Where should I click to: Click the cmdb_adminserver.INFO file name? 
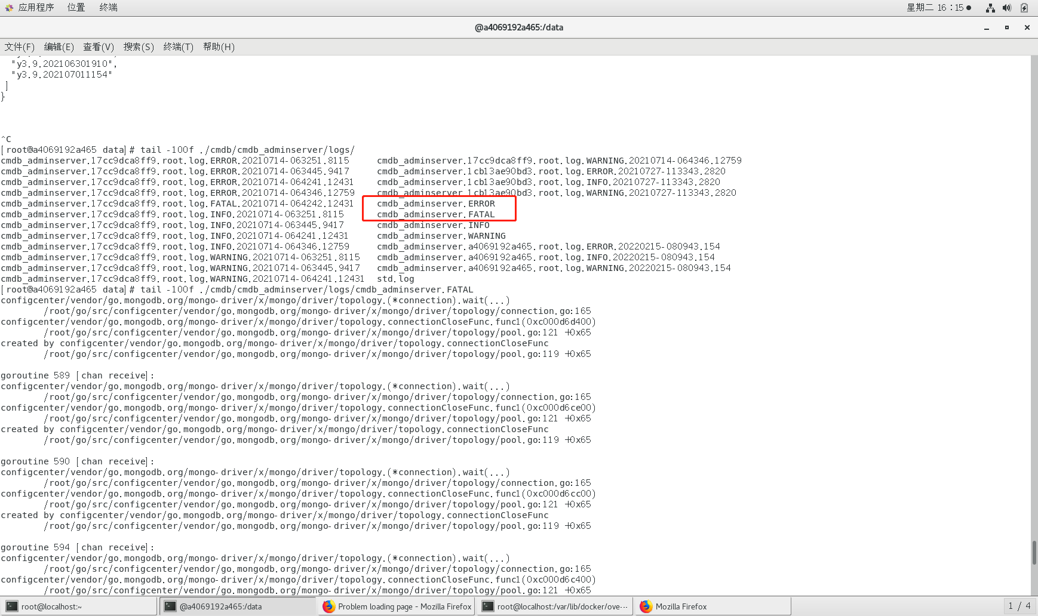pyautogui.click(x=433, y=225)
